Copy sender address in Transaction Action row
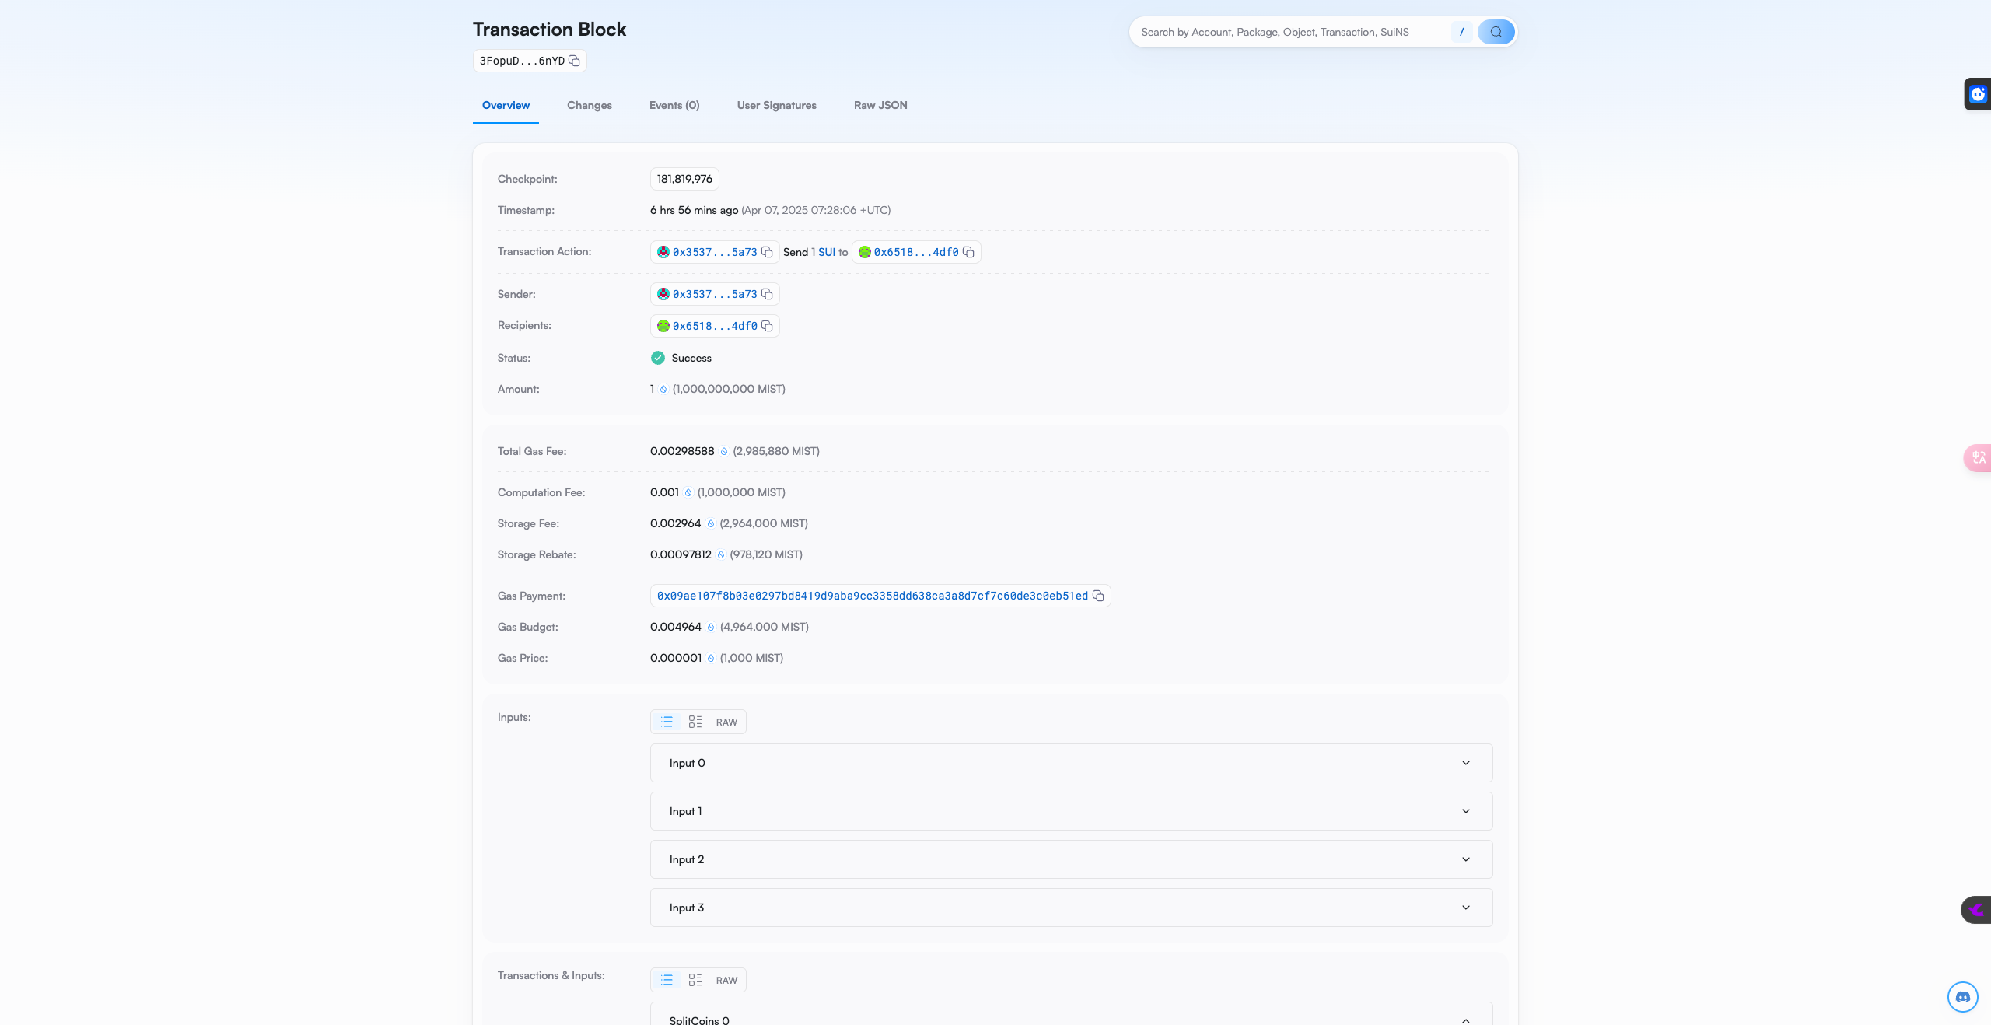The height and width of the screenshot is (1025, 1991). (x=767, y=252)
